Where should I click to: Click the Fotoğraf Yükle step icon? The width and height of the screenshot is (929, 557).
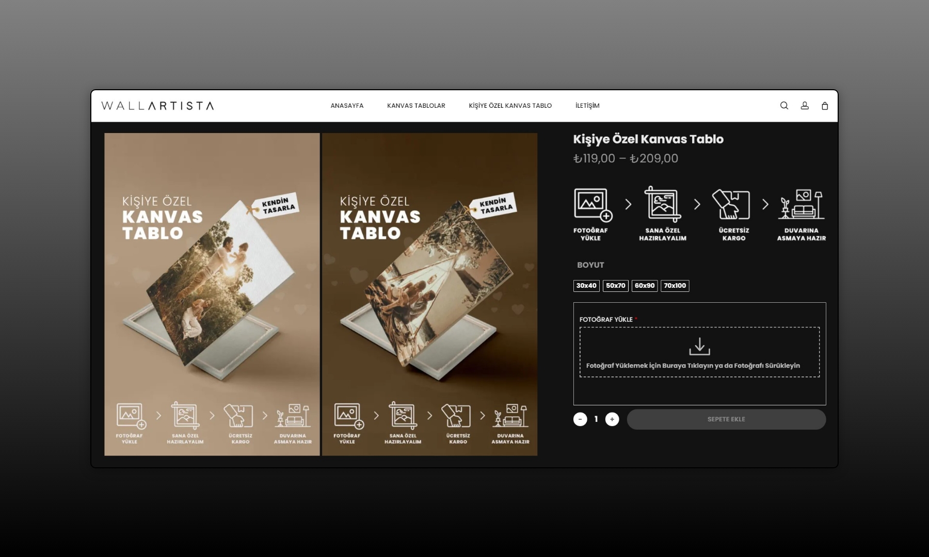(x=592, y=205)
